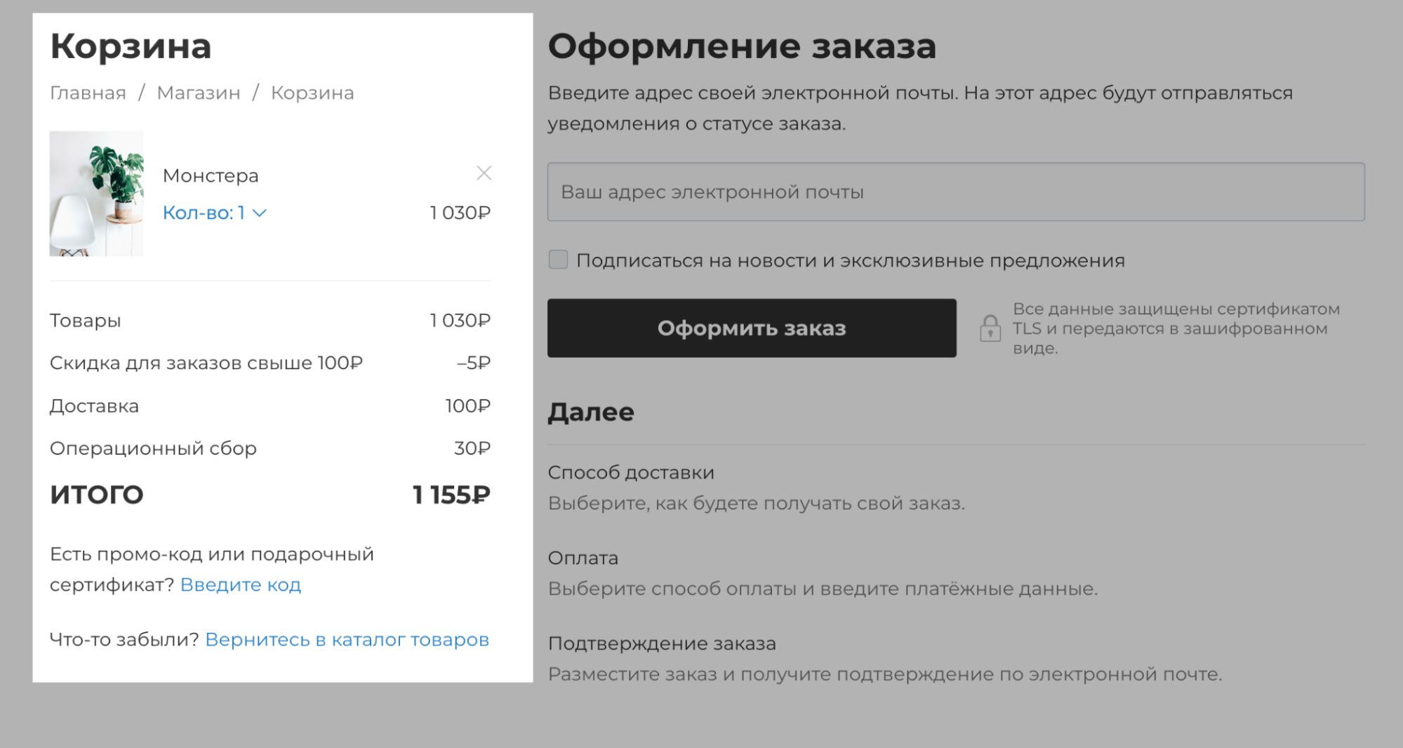This screenshot has width=1403, height=748.
Task: Click the chevron next to Кол-во
Action: click(x=260, y=213)
